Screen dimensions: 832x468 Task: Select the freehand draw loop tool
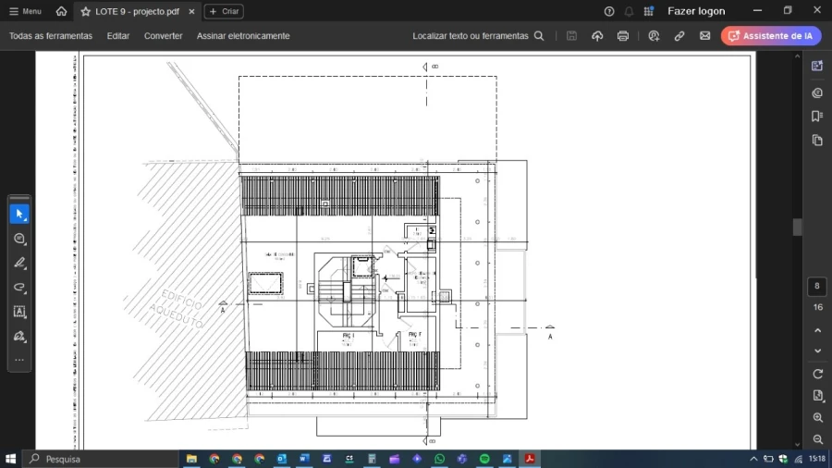pos(19,288)
